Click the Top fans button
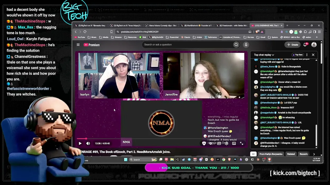Image resolution: width=330 pixels, height=185 pixels. click(297, 55)
